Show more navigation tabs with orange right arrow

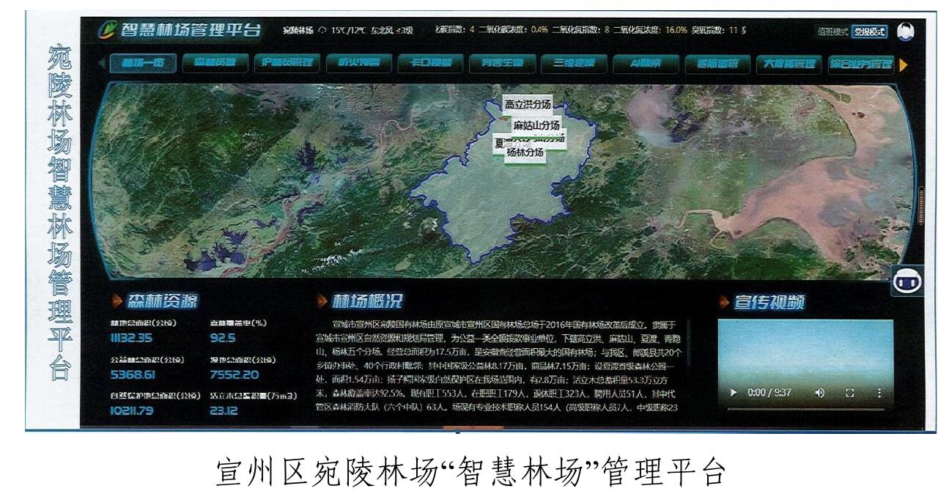click(x=903, y=64)
